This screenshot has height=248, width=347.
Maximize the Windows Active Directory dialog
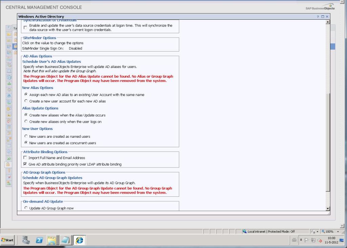323,17
